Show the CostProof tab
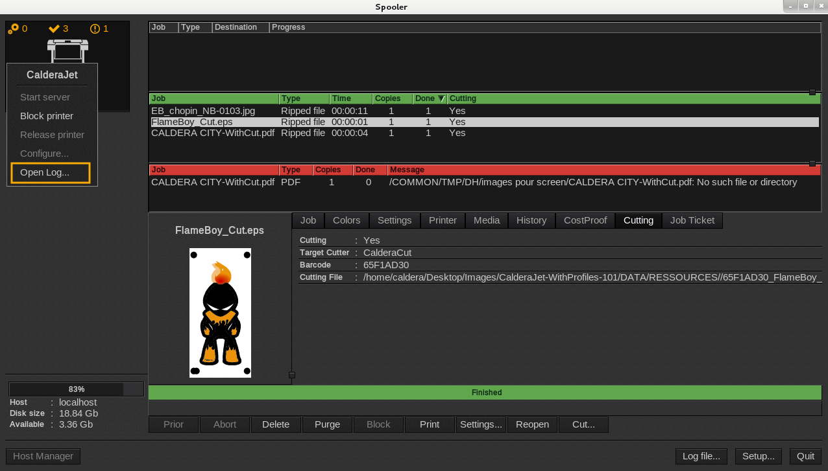The height and width of the screenshot is (471, 828). click(x=585, y=220)
